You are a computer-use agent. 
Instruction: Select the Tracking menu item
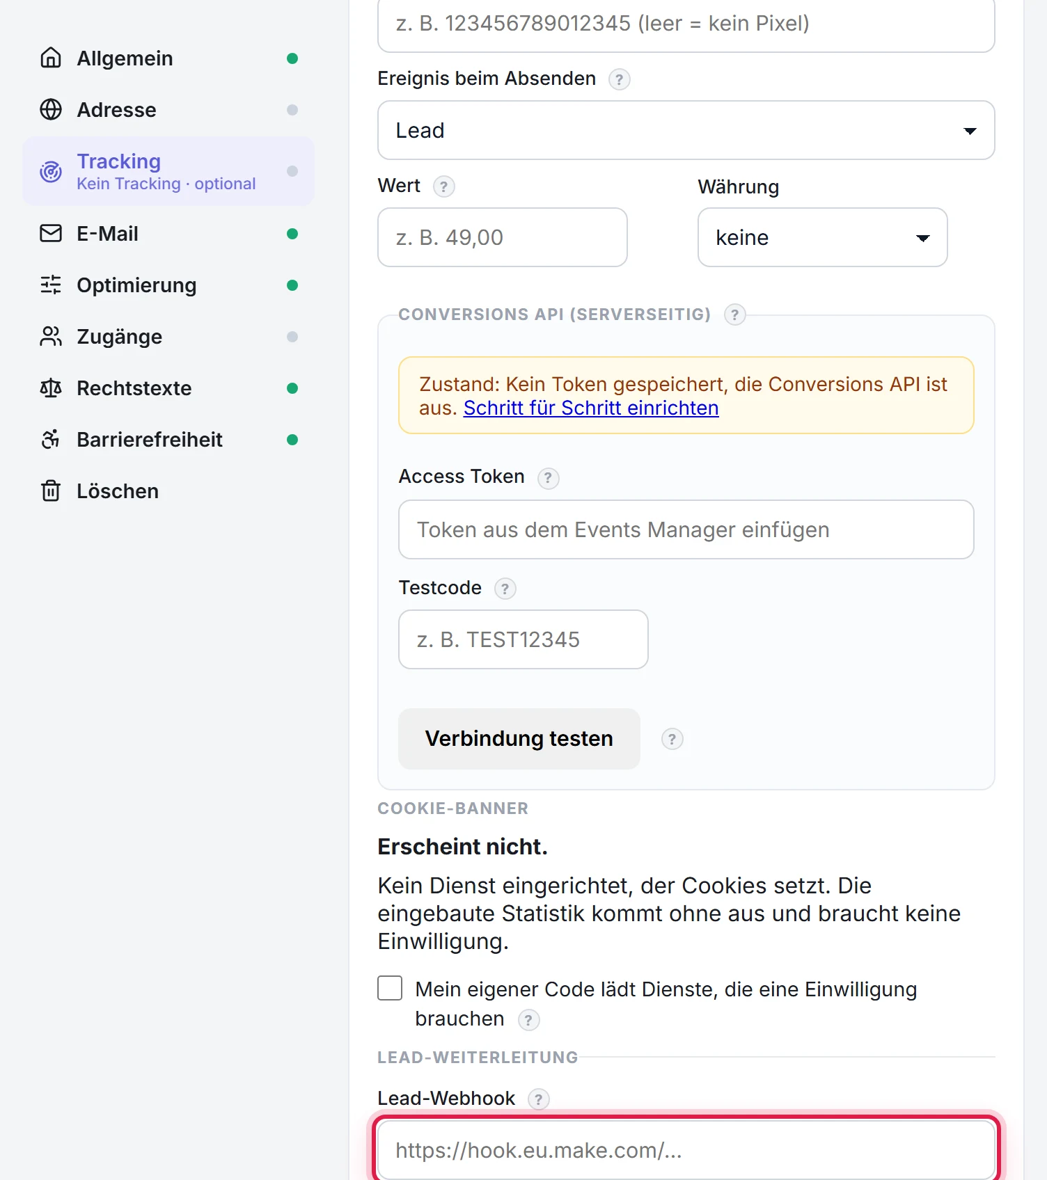click(x=168, y=171)
